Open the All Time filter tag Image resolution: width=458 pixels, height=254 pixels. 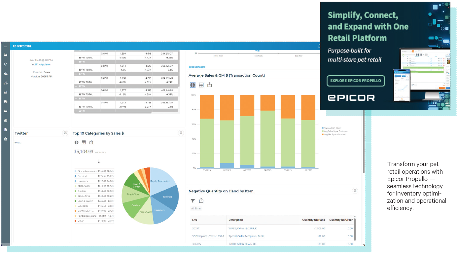196,208
